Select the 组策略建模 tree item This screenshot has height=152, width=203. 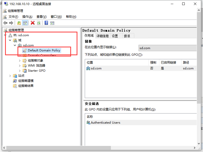[x=26, y=81]
